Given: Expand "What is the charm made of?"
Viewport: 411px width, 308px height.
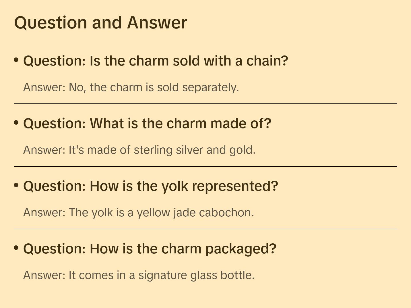Looking at the screenshot, I should pos(147,124).
